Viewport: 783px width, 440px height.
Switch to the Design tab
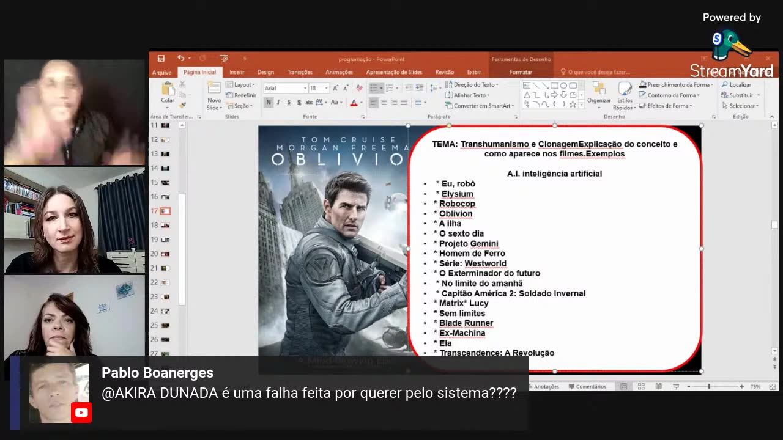pyautogui.click(x=265, y=72)
